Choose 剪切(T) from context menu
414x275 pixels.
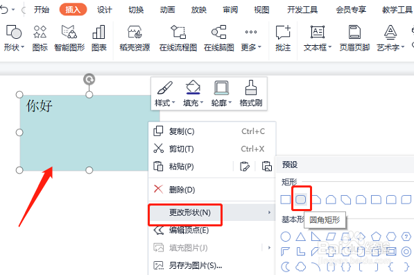212,149
